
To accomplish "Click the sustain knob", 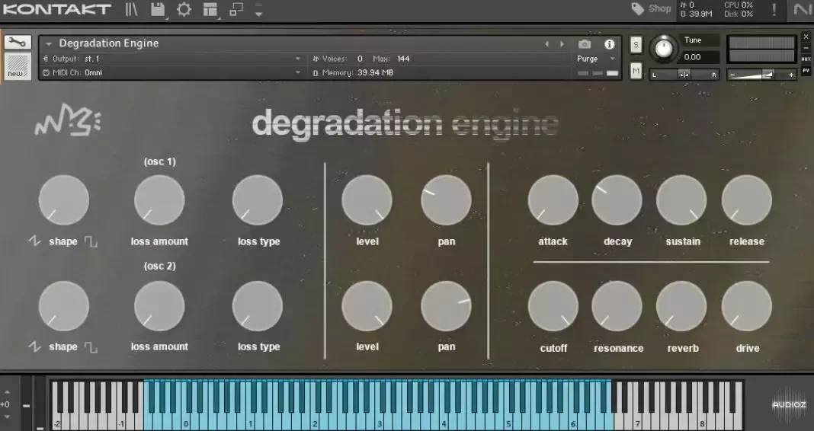I will pos(681,200).
